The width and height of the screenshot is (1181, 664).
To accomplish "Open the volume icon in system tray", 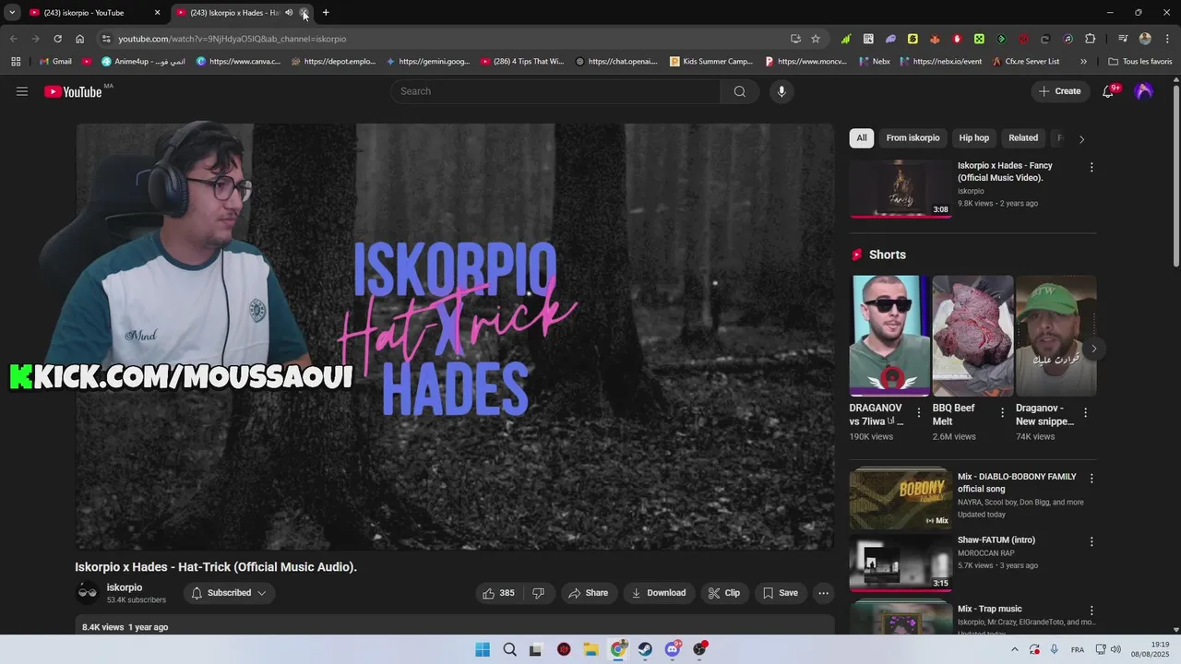I will click(1115, 649).
